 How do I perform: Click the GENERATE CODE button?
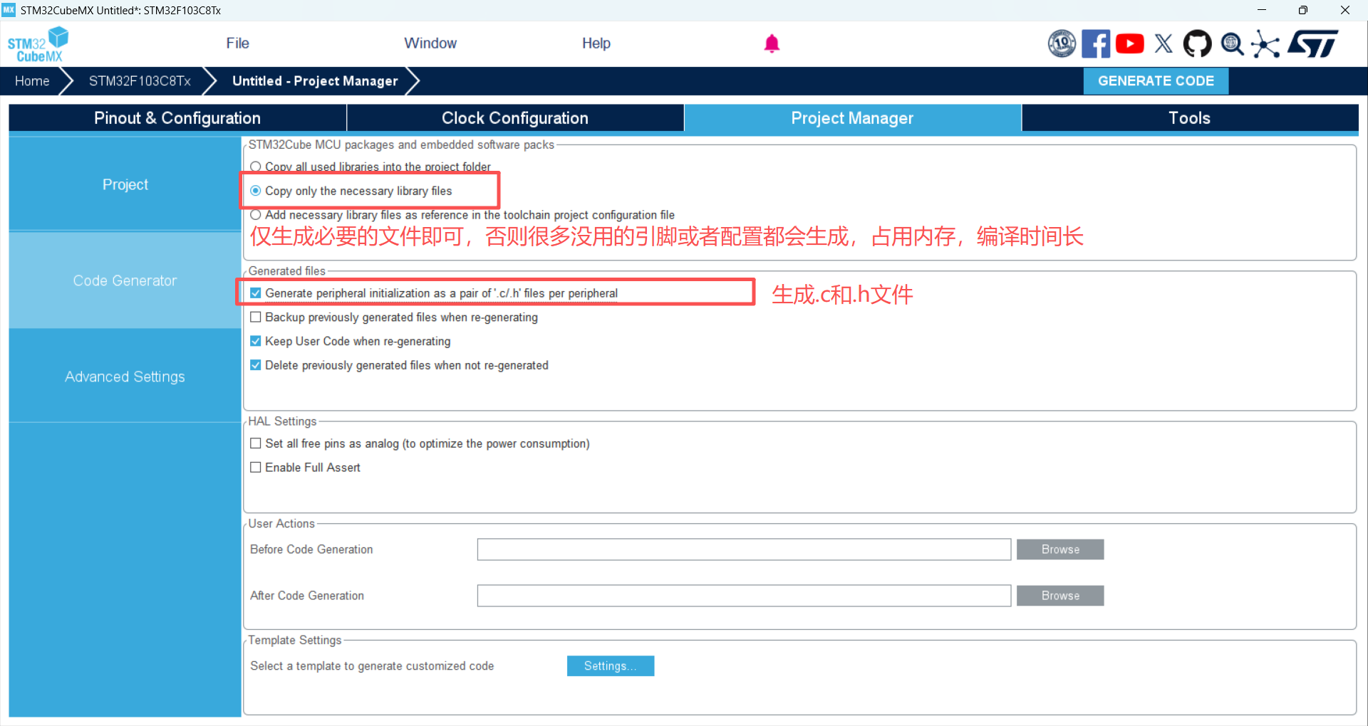click(x=1156, y=81)
